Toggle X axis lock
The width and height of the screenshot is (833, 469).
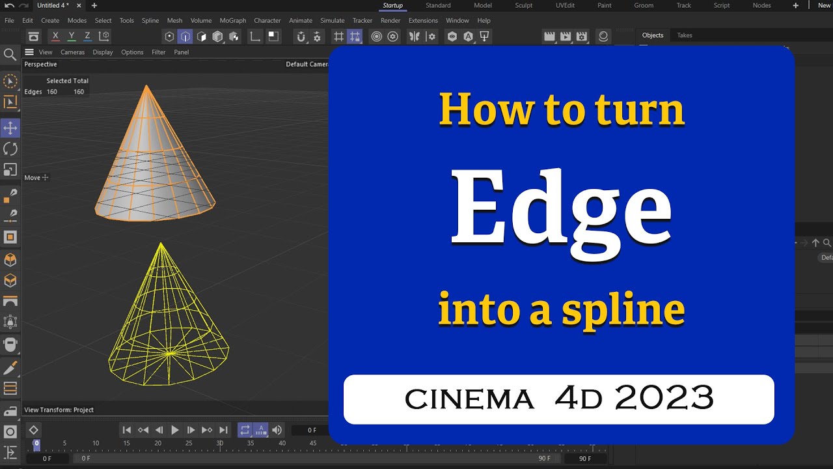pos(55,36)
